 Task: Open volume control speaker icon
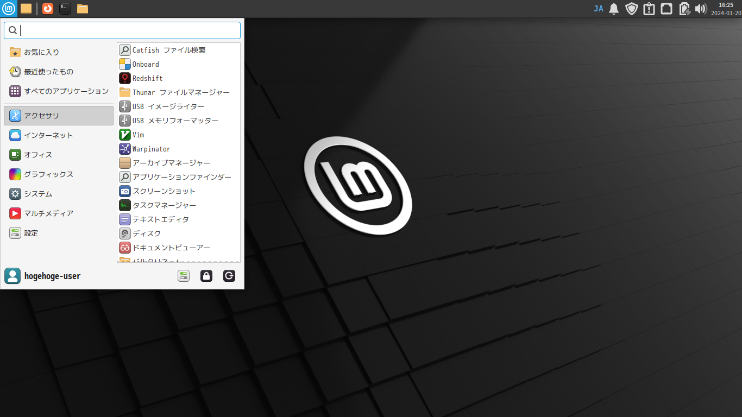tap(701, 9)
